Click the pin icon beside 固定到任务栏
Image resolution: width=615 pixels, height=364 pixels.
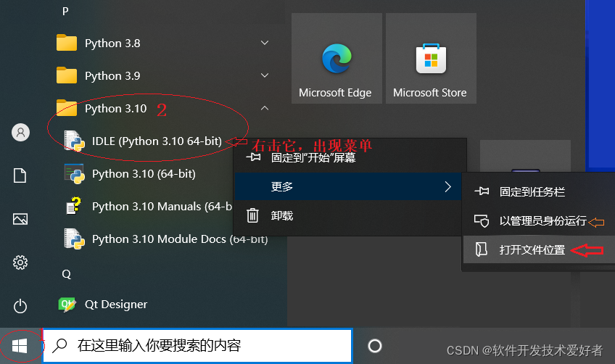(482, 191)
